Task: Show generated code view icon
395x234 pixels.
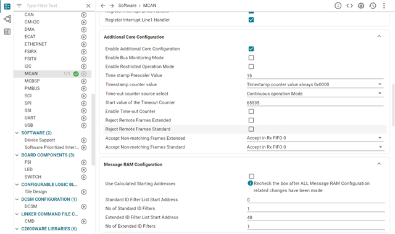Action: (349, 6)
